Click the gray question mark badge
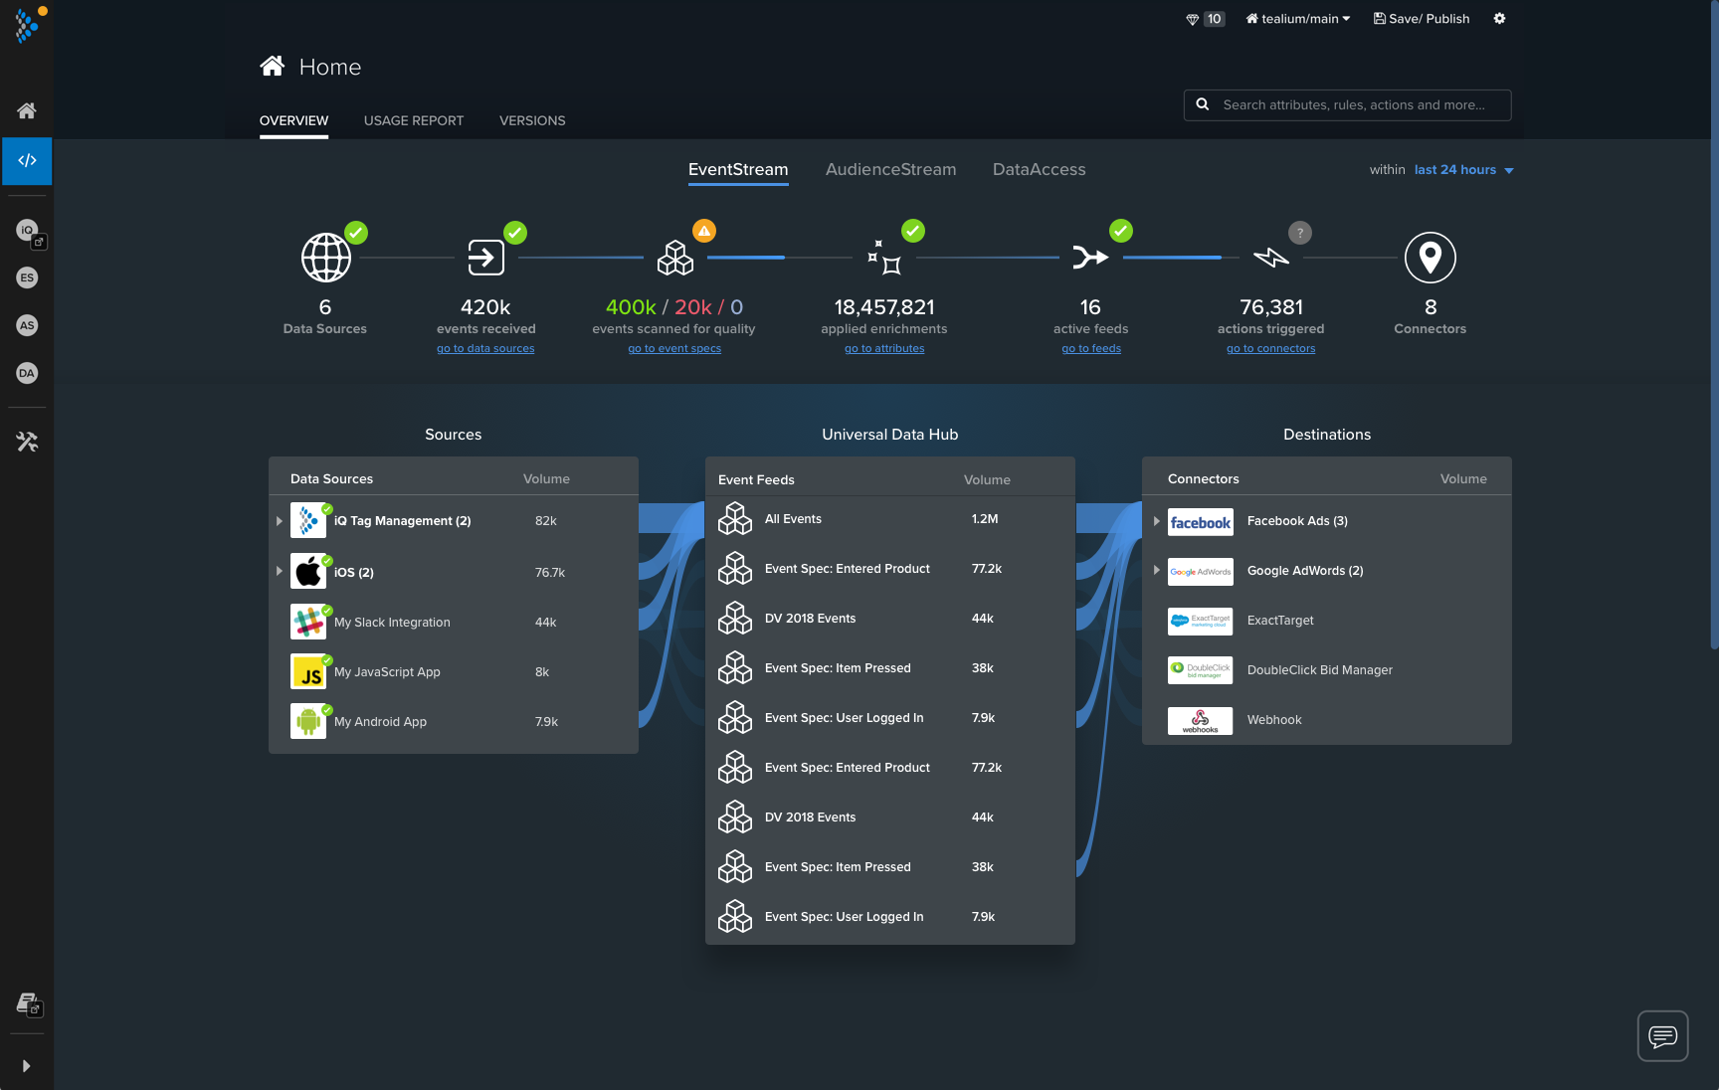Viewport: 1719px width, 1090px height. [x=1300, y=233]
